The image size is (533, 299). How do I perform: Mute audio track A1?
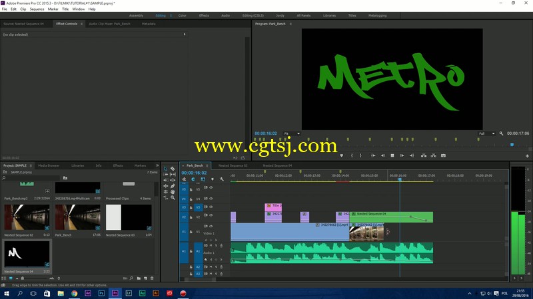pyautogui.click(x=211, y=245)
